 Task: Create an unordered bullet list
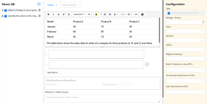tap(105, 15)
